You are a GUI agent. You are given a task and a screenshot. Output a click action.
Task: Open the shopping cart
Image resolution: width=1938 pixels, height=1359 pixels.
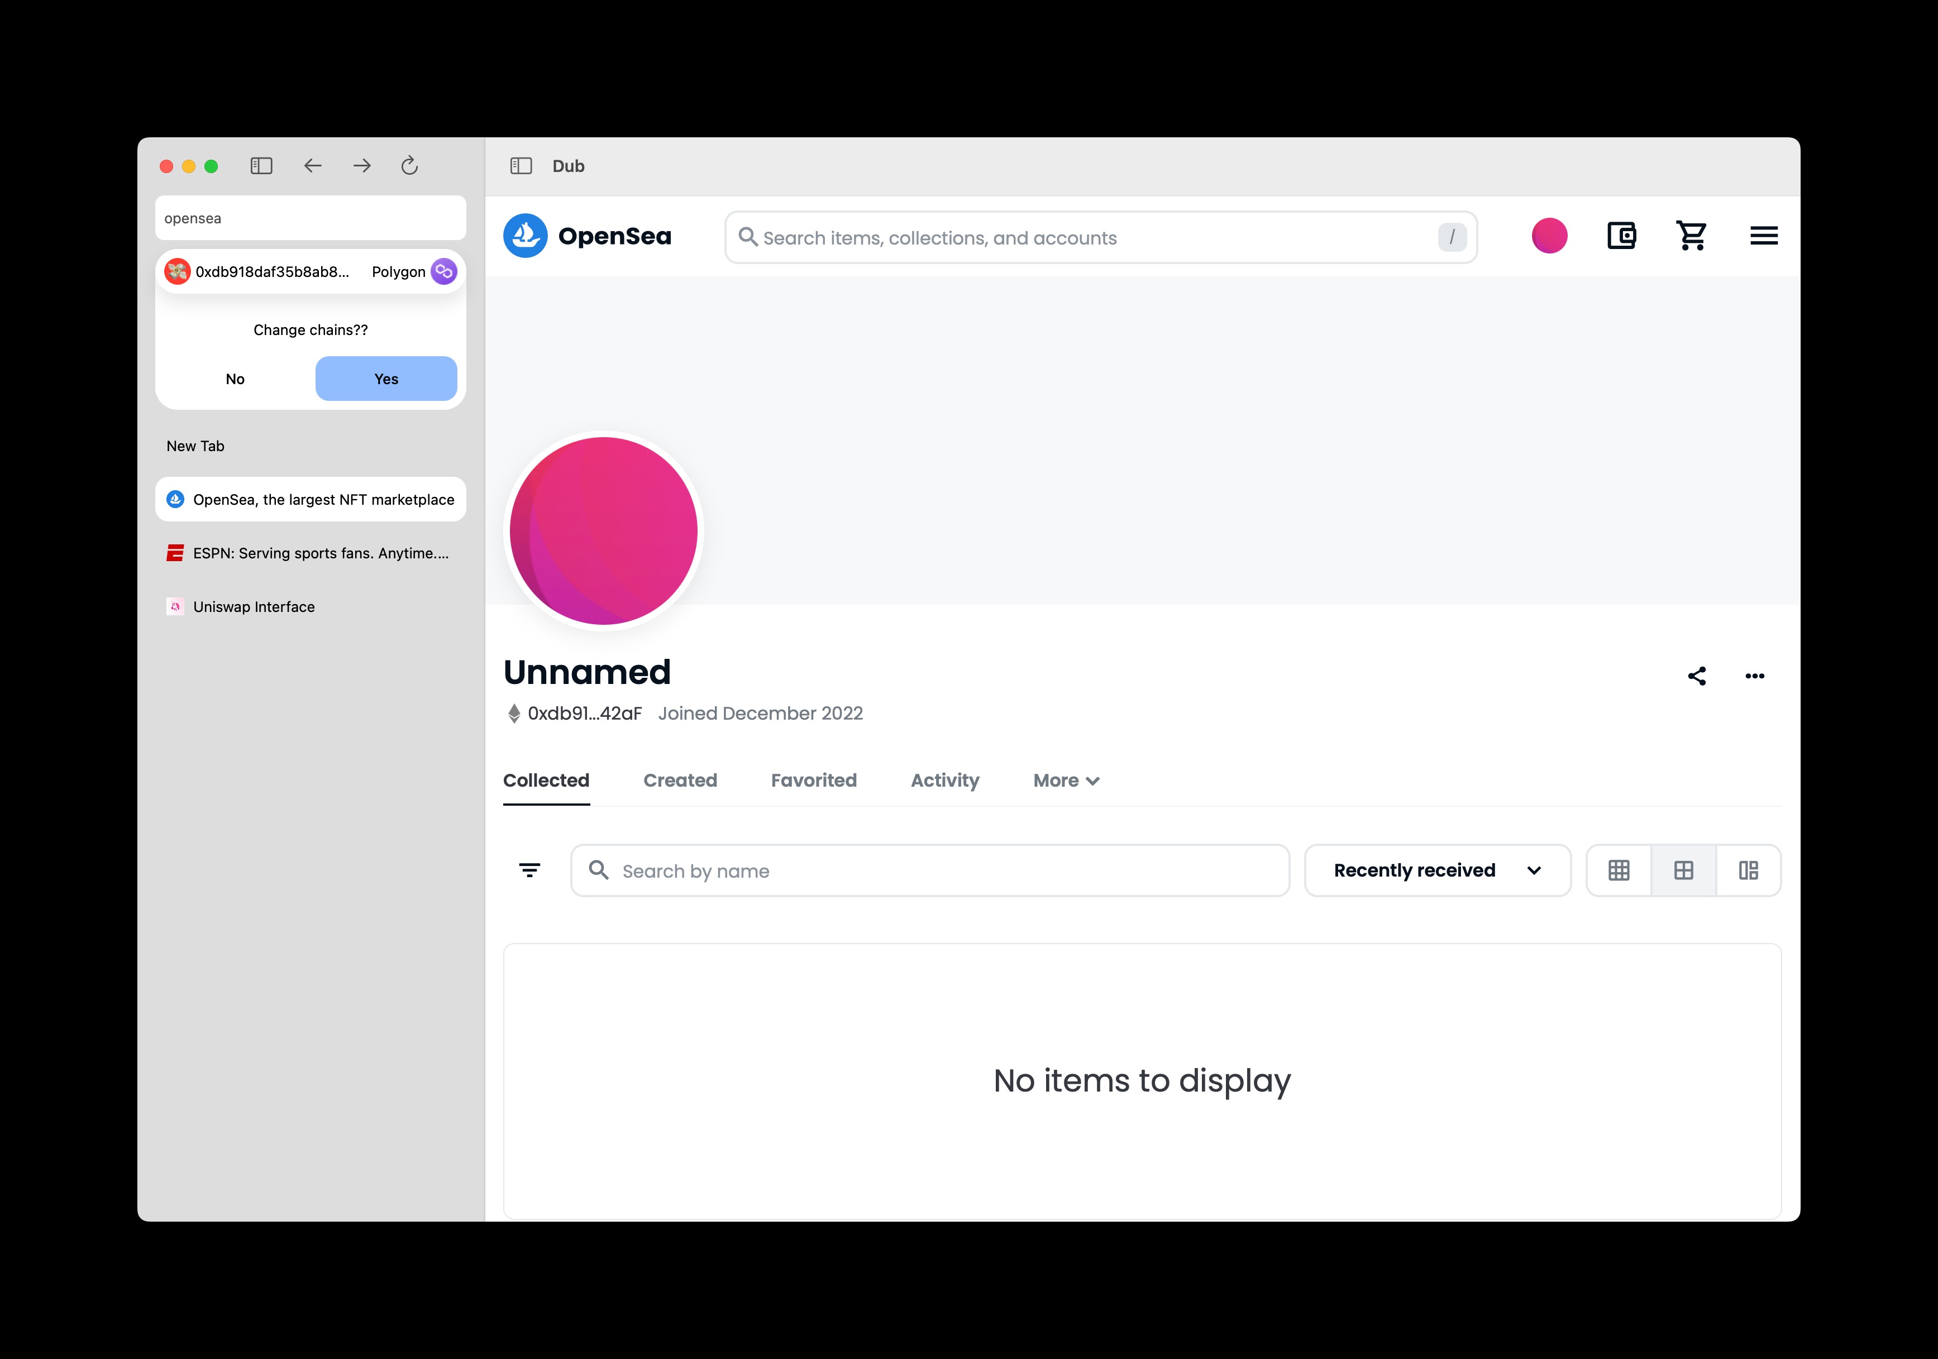(x=1692, y=236)
